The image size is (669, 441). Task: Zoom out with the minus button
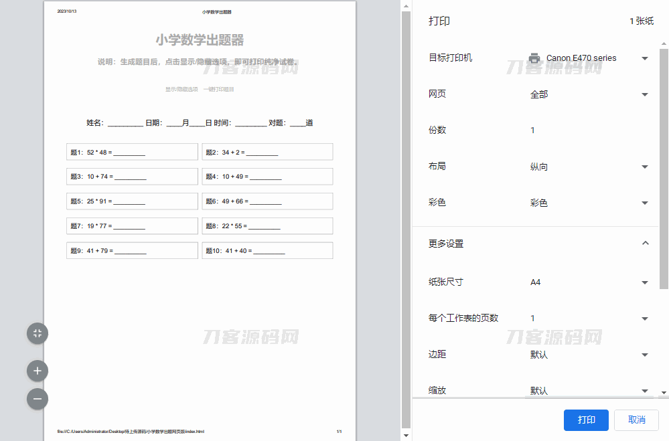pos(38,399)
